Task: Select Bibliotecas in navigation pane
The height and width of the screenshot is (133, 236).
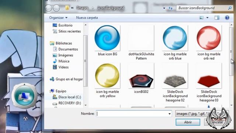Action: click(64, 43)
